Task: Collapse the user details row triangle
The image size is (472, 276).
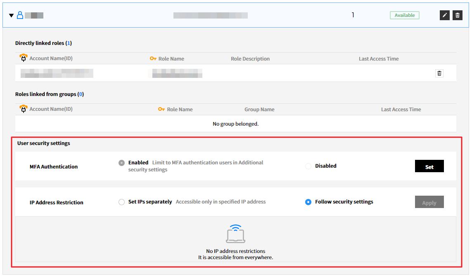Action: [x=11, y=16]
